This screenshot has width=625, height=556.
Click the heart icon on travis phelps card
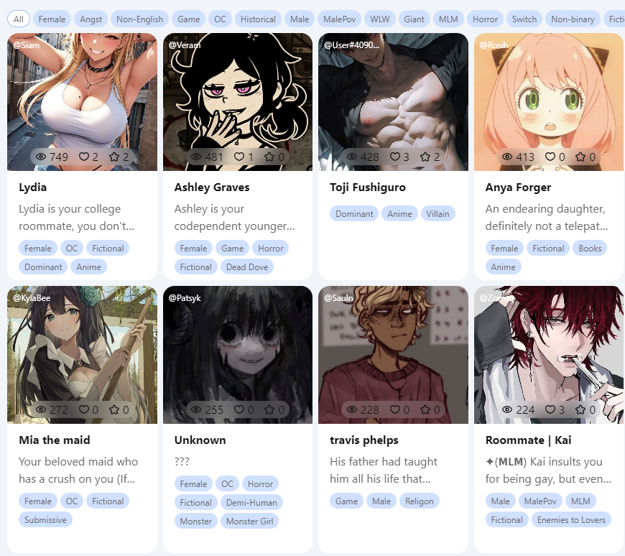[x=394, y=409]
